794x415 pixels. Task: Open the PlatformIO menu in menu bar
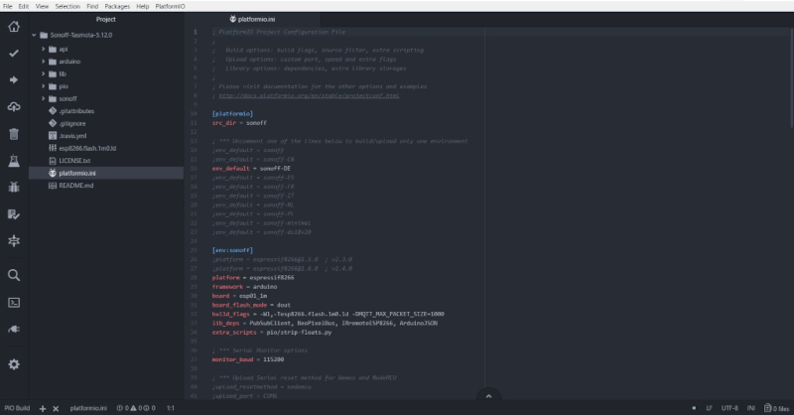[167, 6]
